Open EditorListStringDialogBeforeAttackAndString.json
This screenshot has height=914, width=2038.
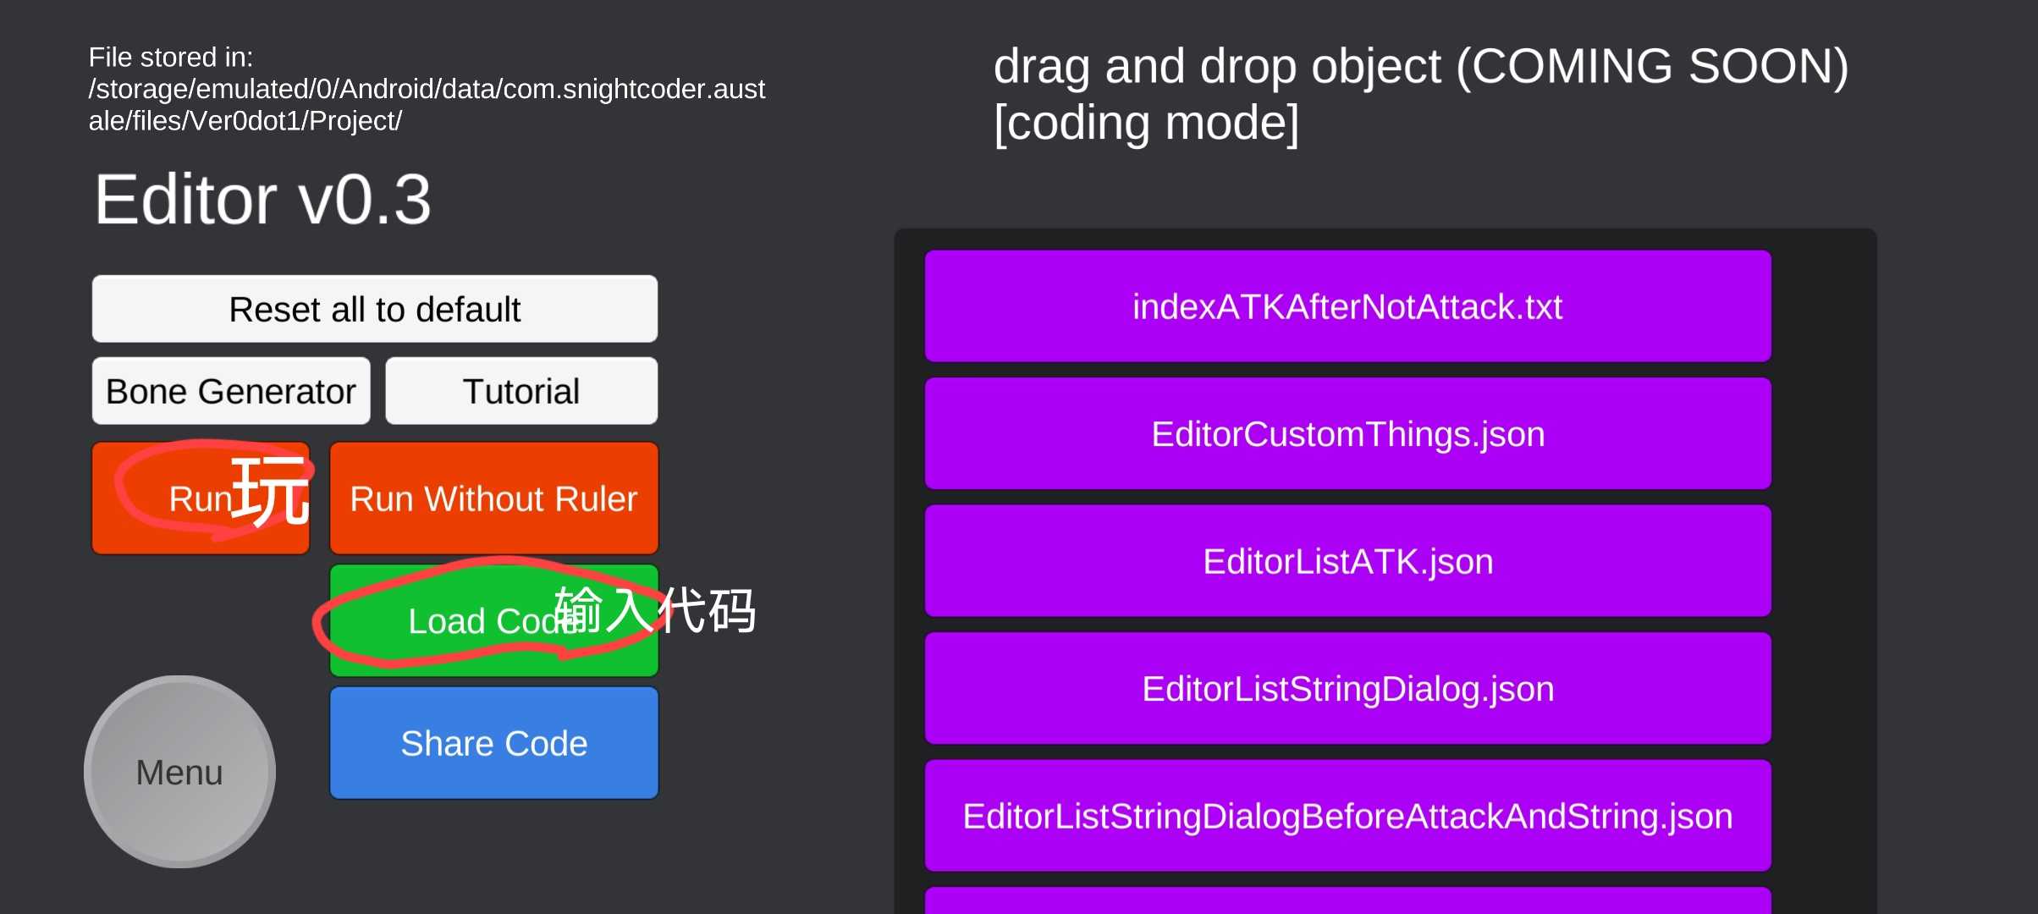point(1347,816)
